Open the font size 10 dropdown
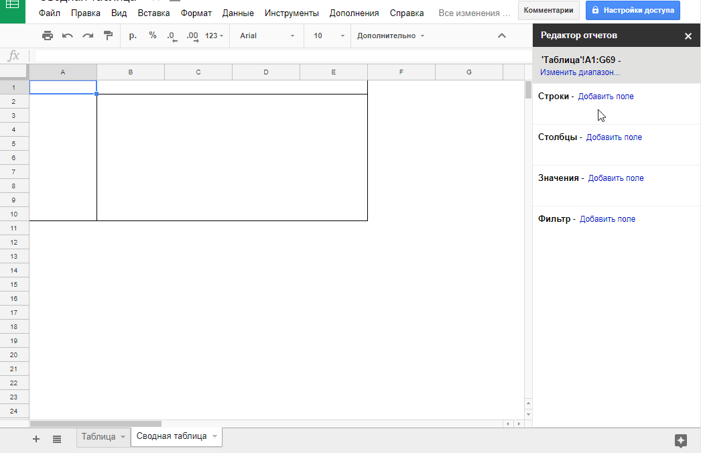The height and width of the screenshot is (453, 701). tap(326, 36)
